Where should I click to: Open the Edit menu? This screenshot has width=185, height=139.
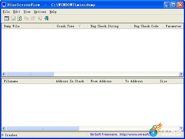17,12
